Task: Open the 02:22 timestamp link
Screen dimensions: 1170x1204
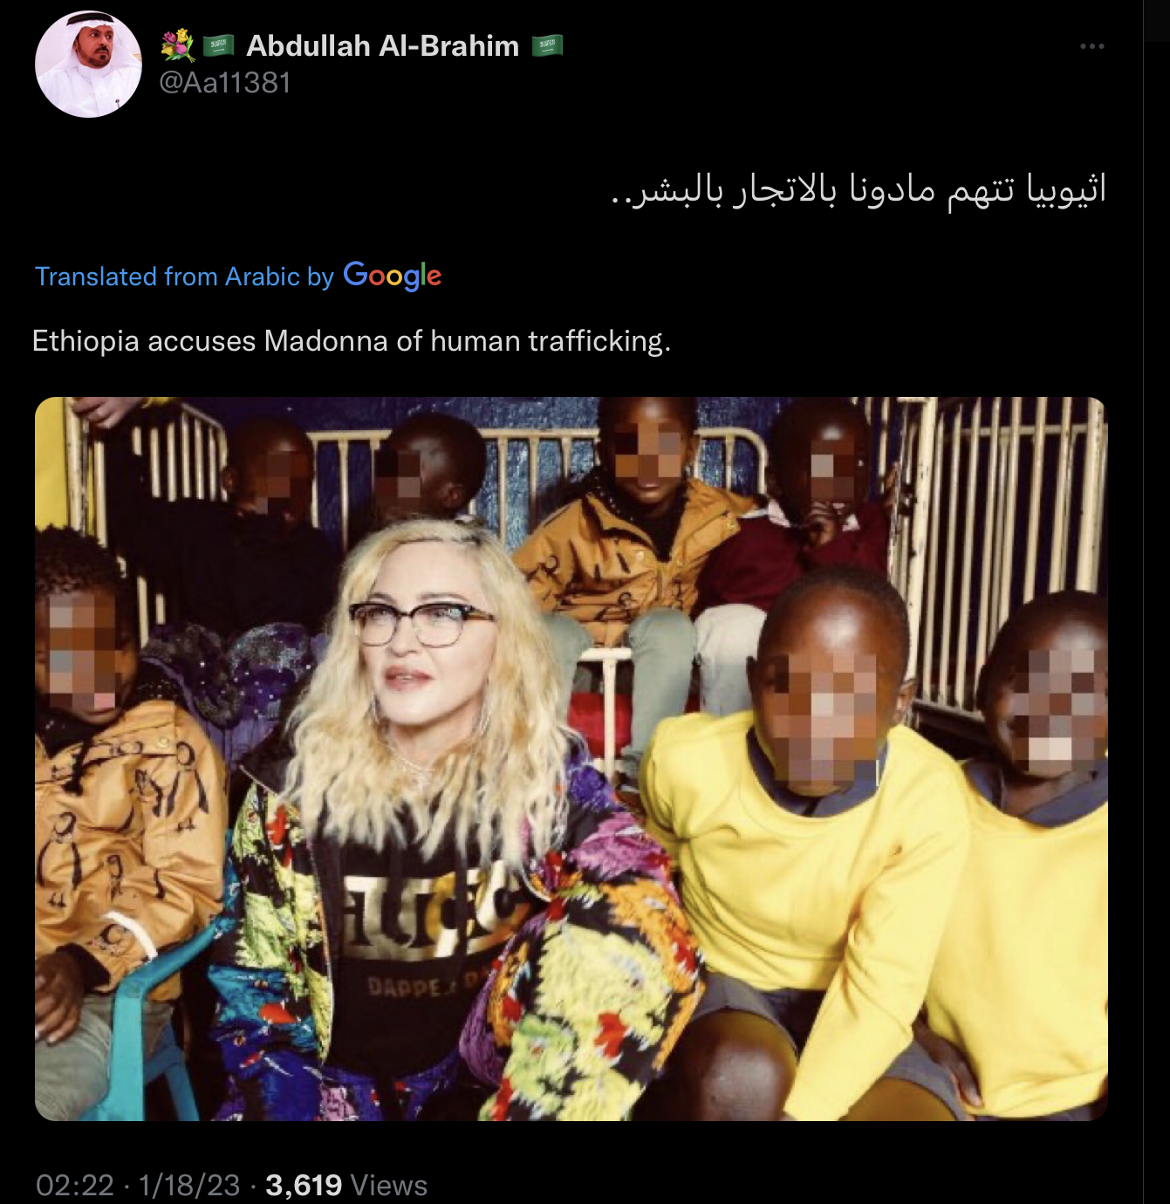Action: [75, 1185]
